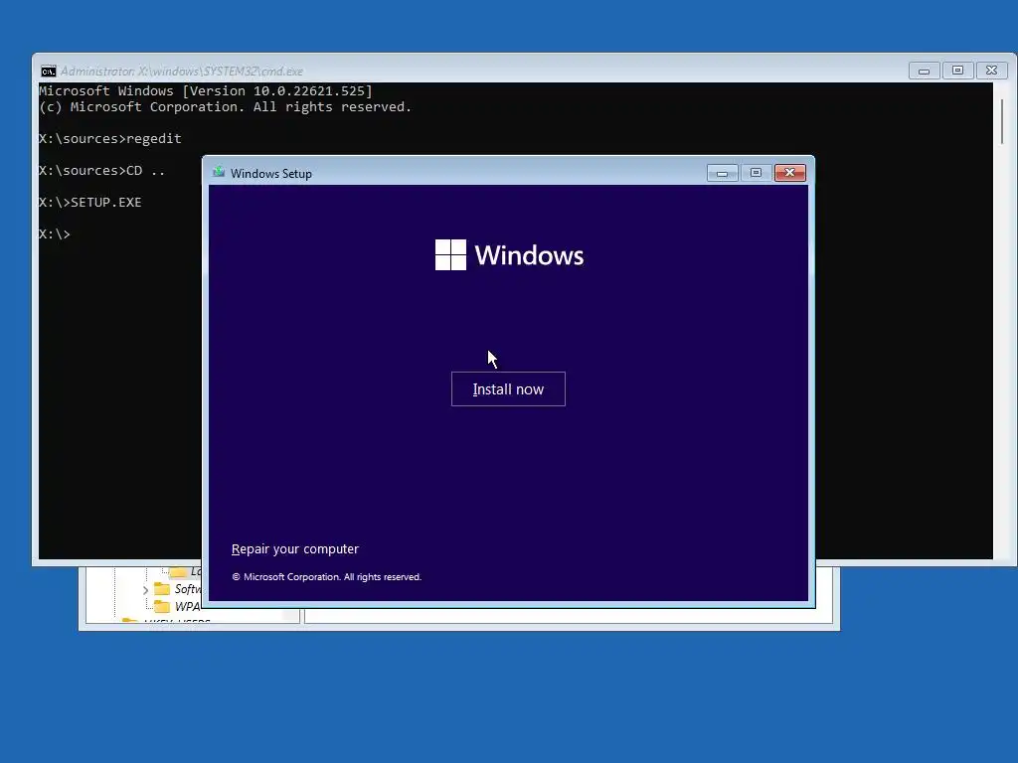This screenshot has width=1018, height=763.
Task: Open the Repair your computer link
Action: coord(294,548)
